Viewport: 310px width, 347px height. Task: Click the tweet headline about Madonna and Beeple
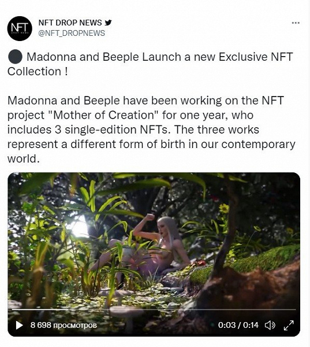[150, 64]
